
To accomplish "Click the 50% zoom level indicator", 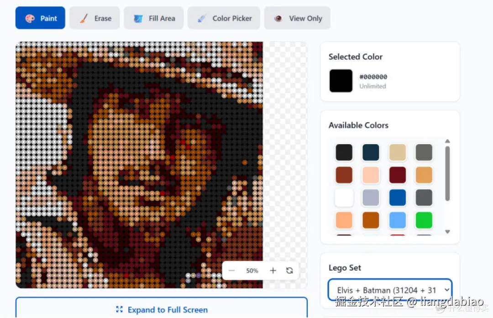I will [252, 271].
